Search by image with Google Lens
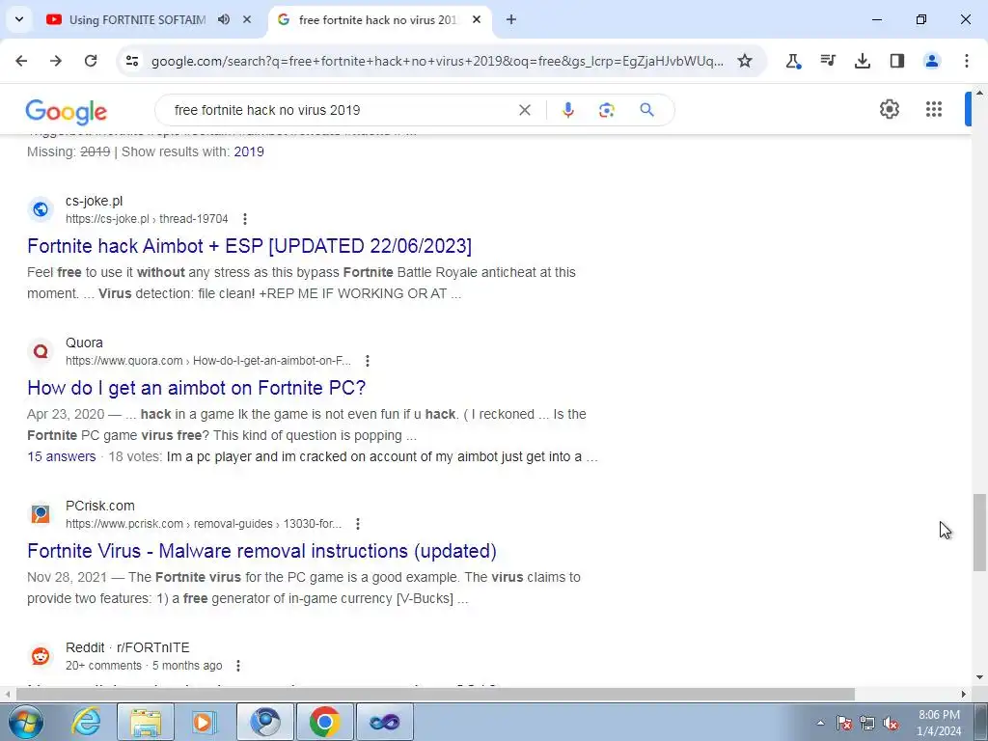Viewport: 988px width, 741px height. pos(607,110)
